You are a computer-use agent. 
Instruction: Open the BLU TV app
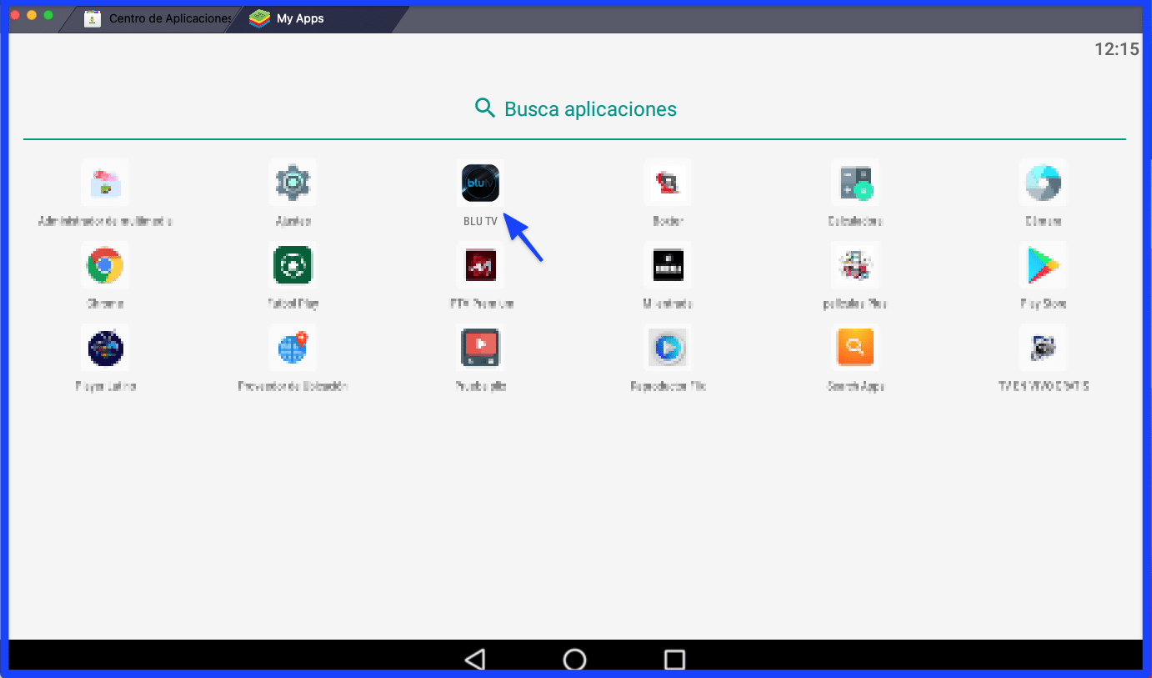[480, 183]
